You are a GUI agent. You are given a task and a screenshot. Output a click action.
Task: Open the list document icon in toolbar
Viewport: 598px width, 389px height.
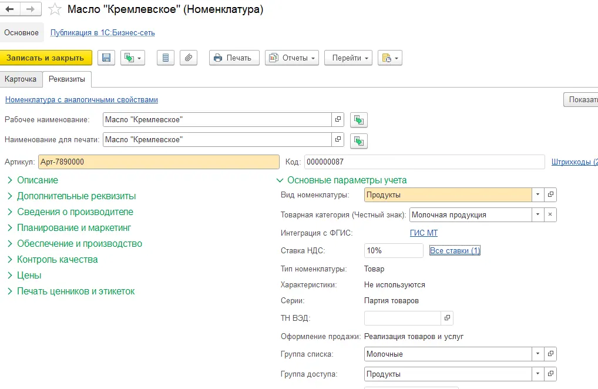(x=166, y=58)
